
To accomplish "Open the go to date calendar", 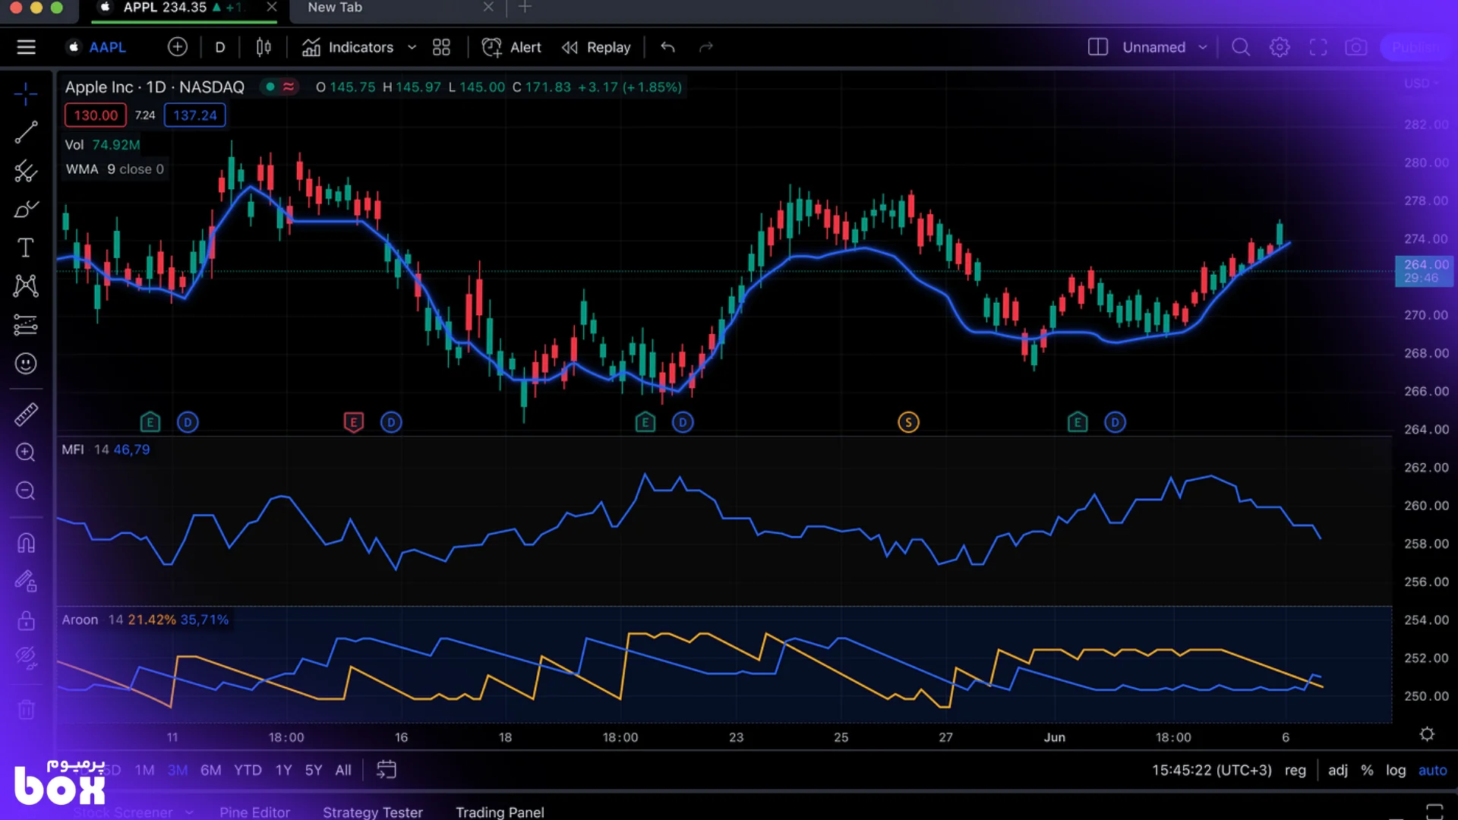I will click(x=387, y=770).
